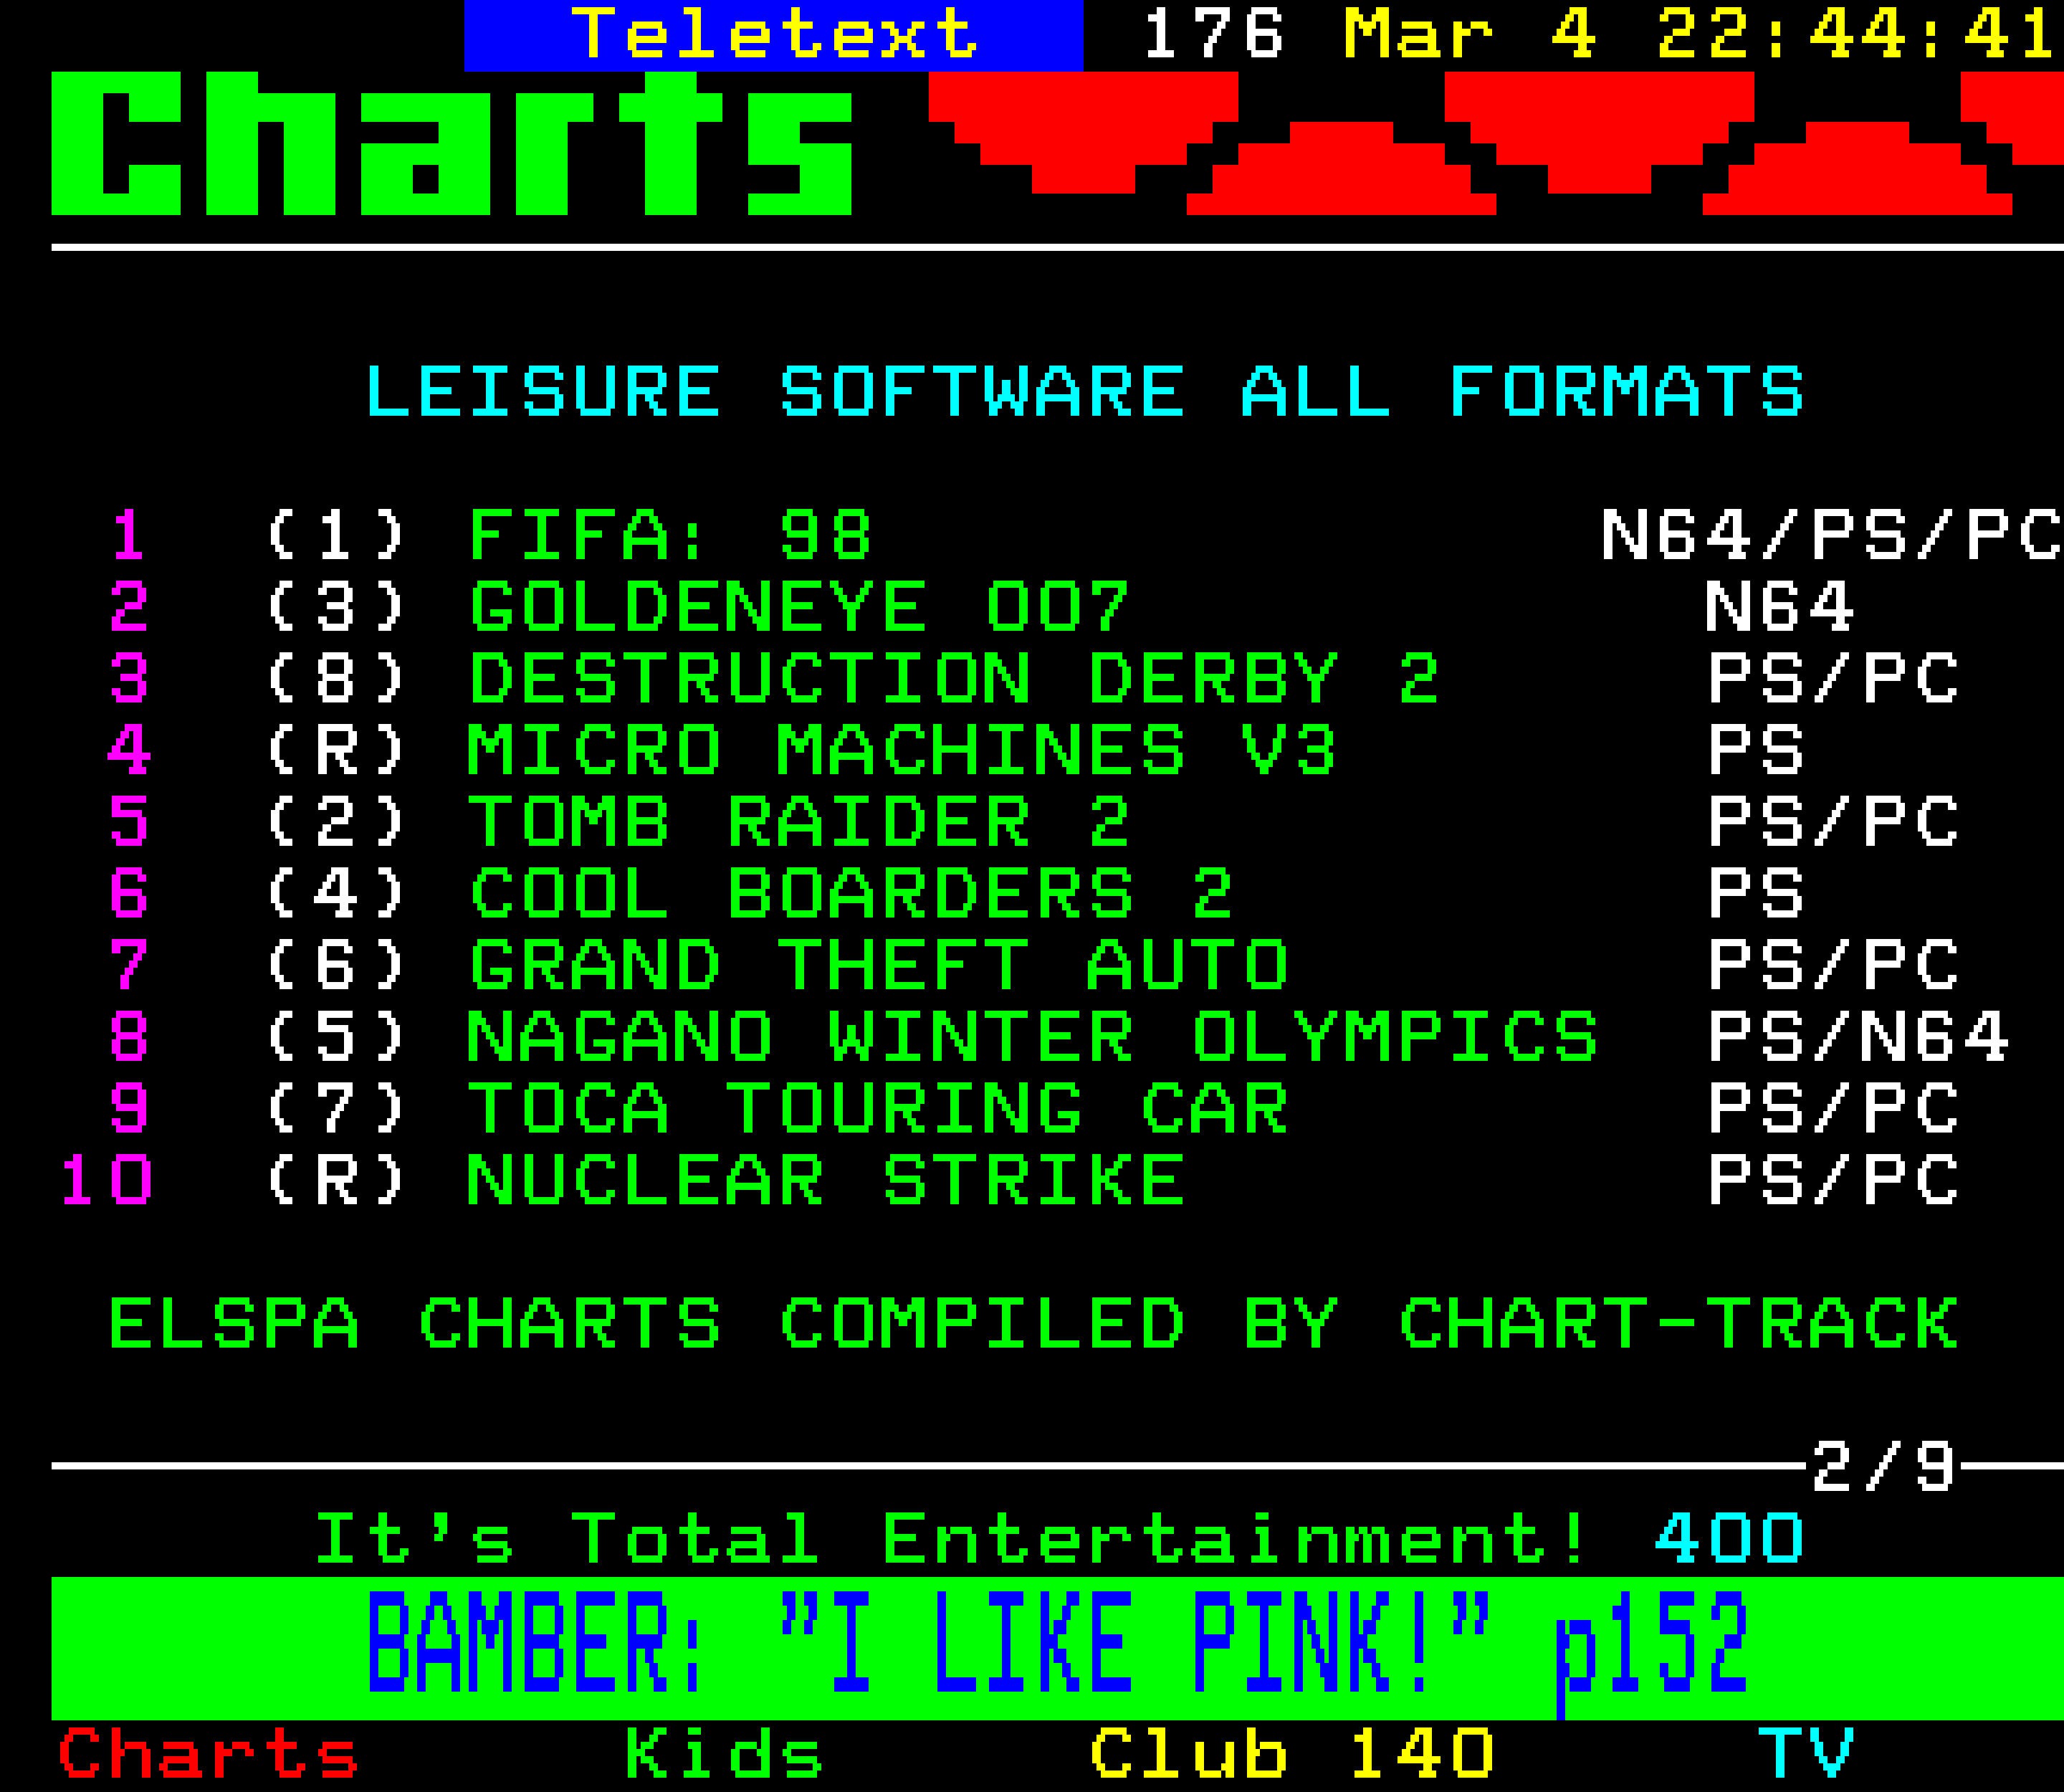Select the red Charts fastext link
The image size is (2064, 1792).
[x=207, y=1753]
